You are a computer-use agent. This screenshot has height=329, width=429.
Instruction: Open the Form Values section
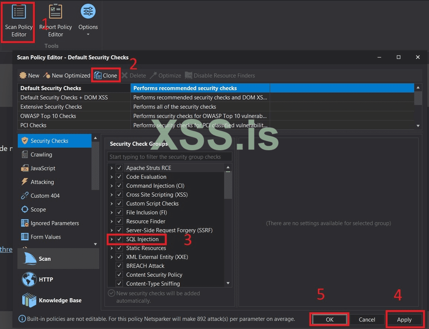(x=54, y=237)
